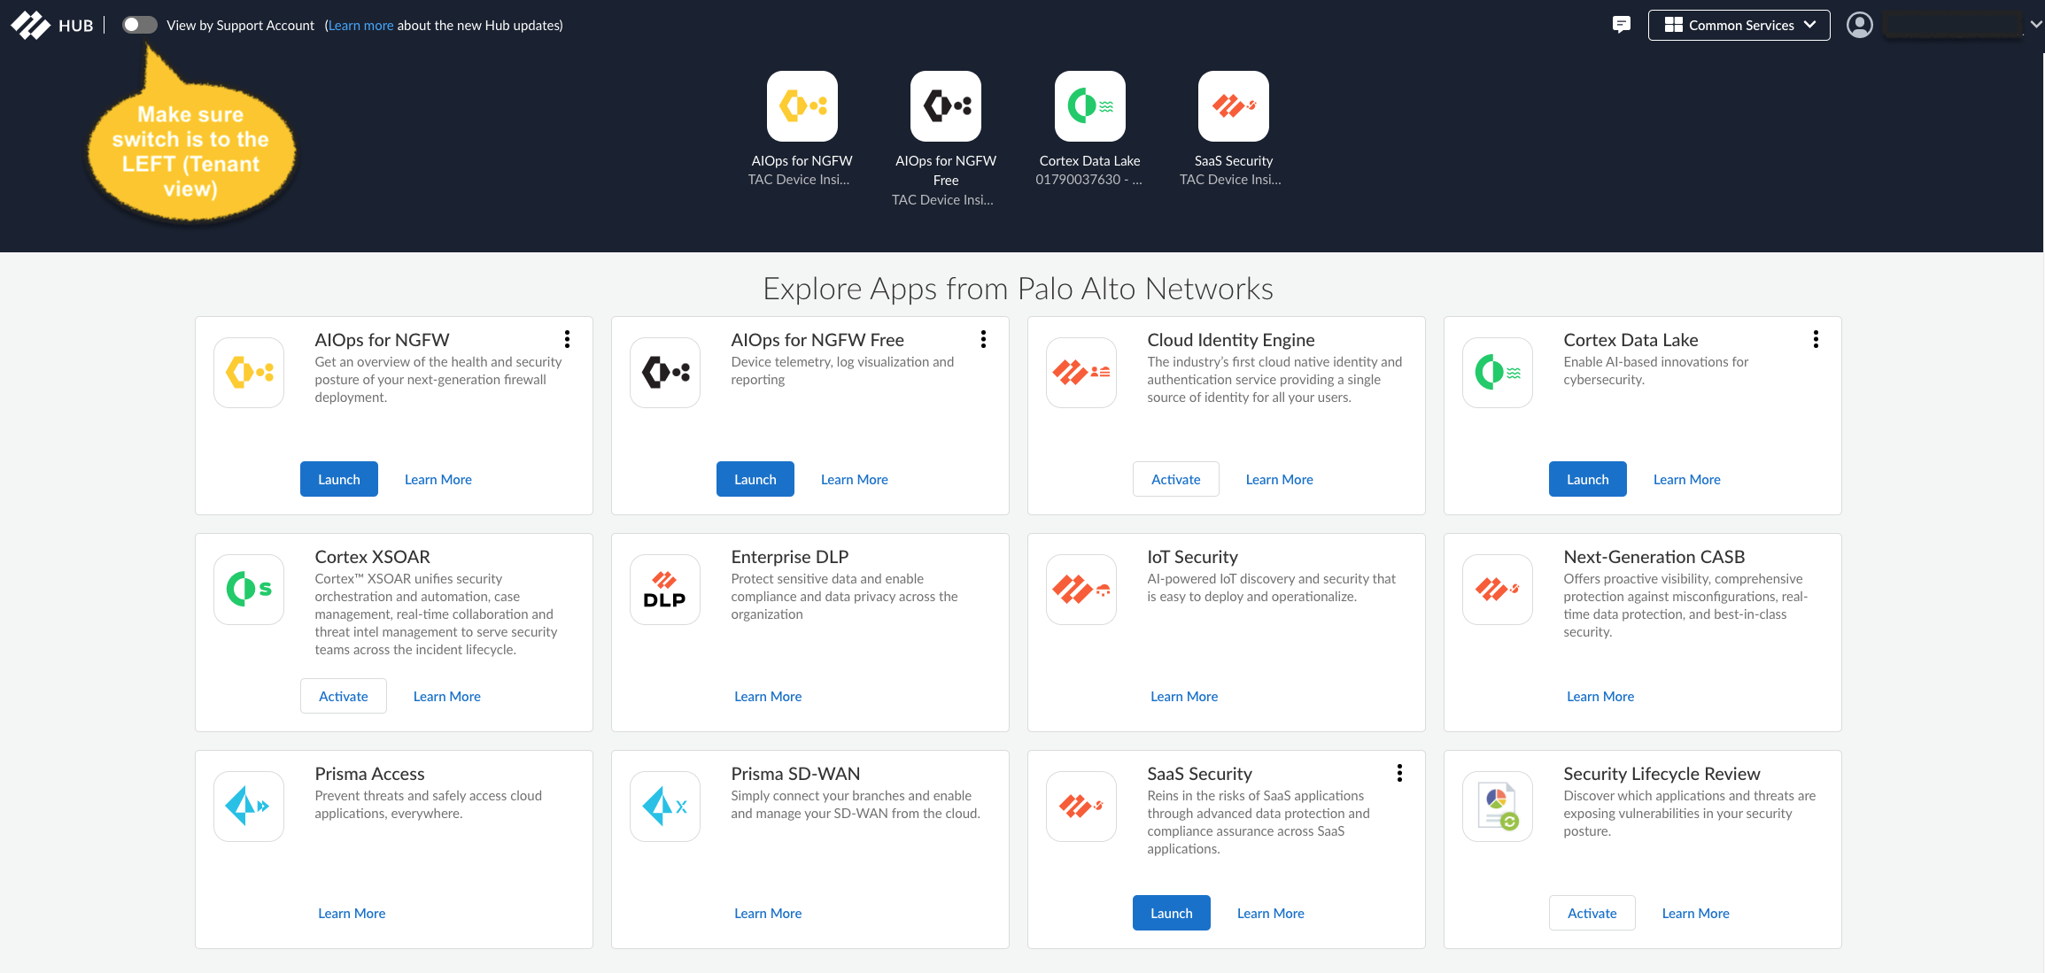Viewport: 2045px width, 973px height.
Task: Launch the AIOps for NGFW Free app
Action: 755,479
